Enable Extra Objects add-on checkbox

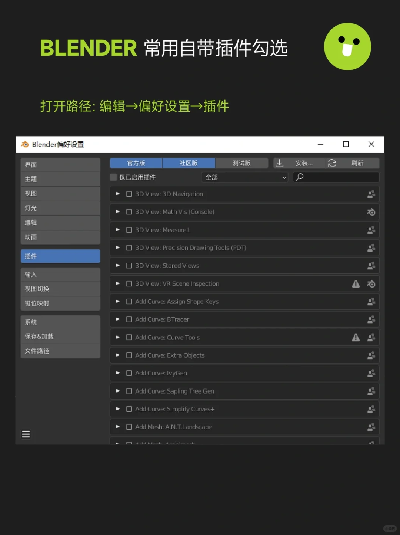129,355
